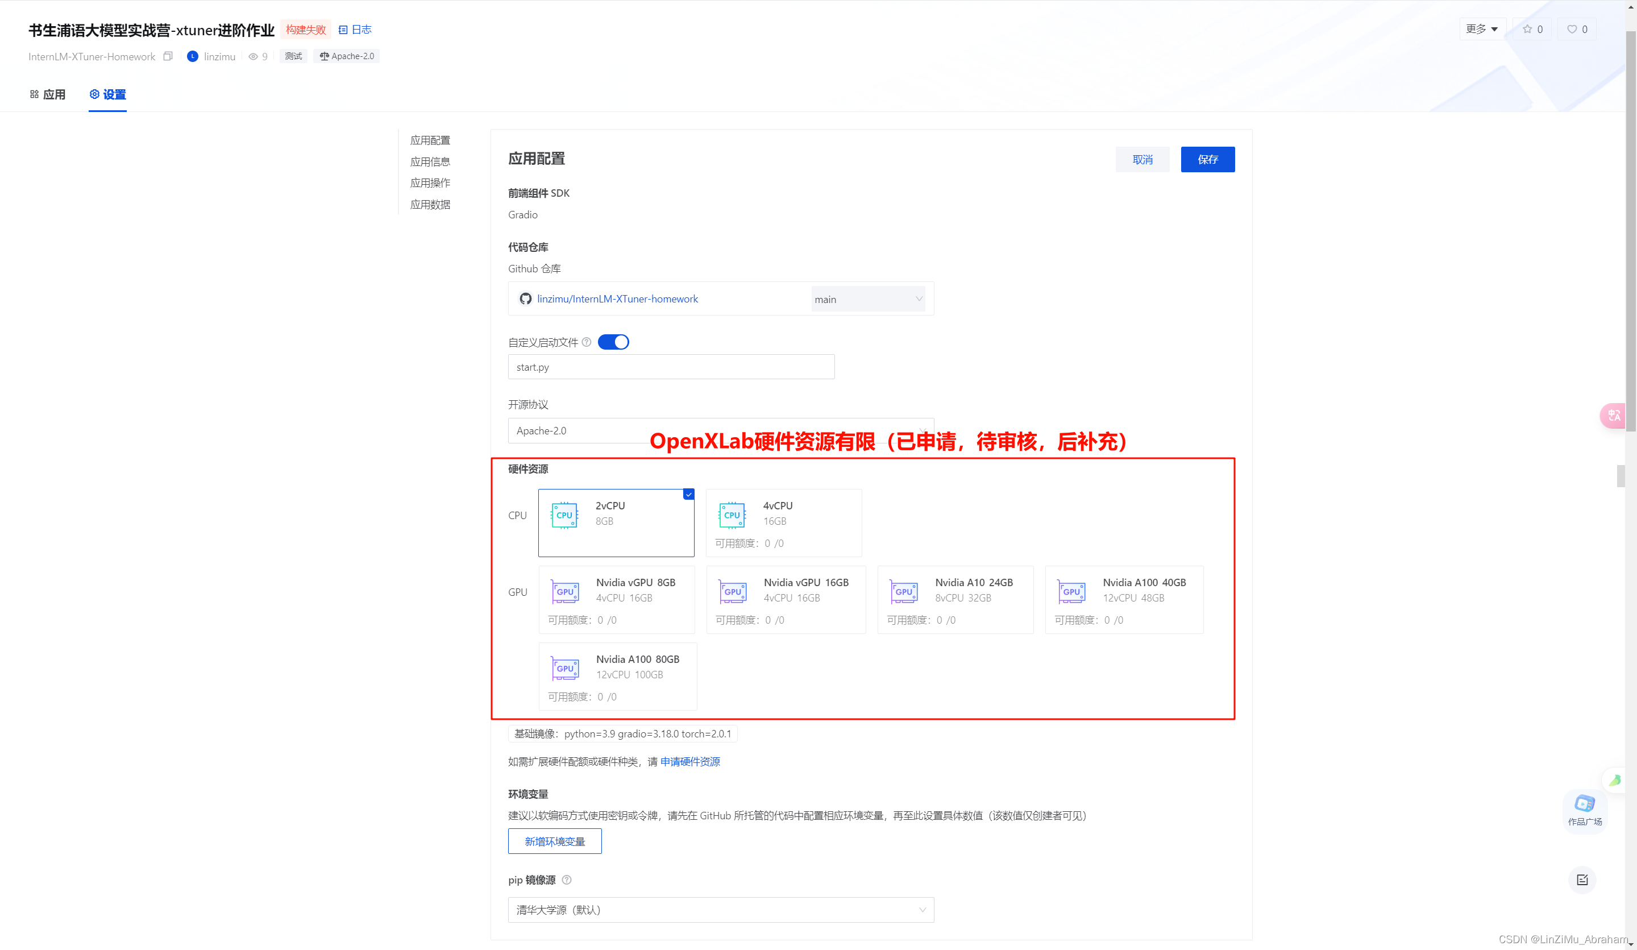Toggle the 自定义启动文件 switch
The height and width of the screenshot is (950, 1637).
point(613,342)
